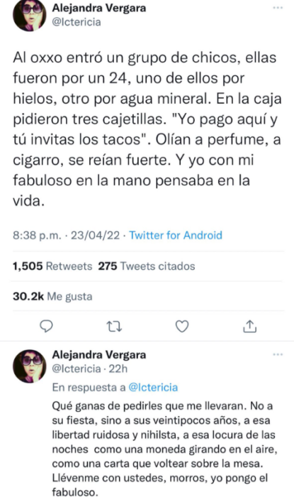Viewport: 294px width, 497px height.
Task: Select the 22h timestamp on the reply
Action: coord(118,368)
